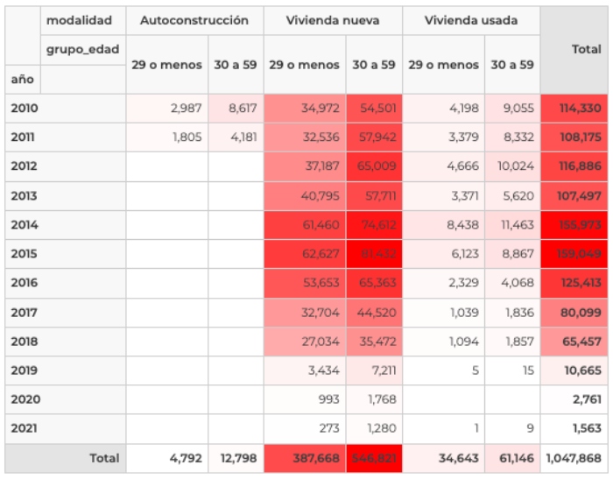Select the Vivienda nueva column header
Image resolution: width=613 pixels, height=479 pixels.
332,20
